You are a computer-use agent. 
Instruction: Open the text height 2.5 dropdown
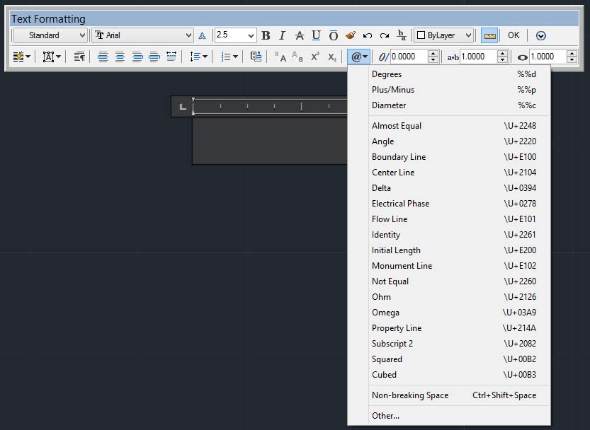(x=251, y=35)
